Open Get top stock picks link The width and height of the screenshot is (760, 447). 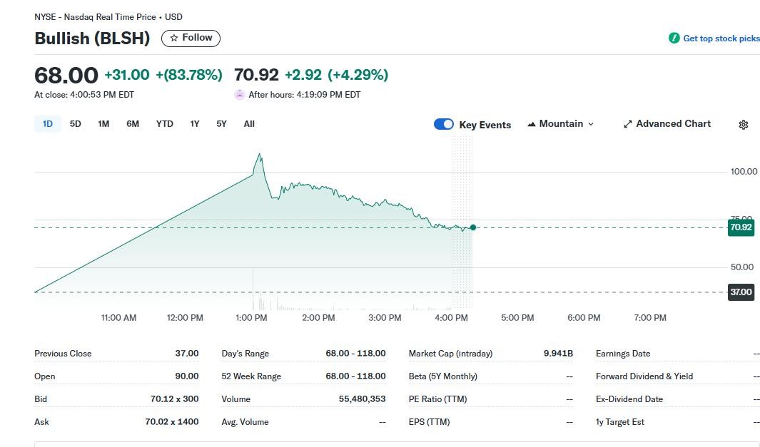(x=721, y=38)
